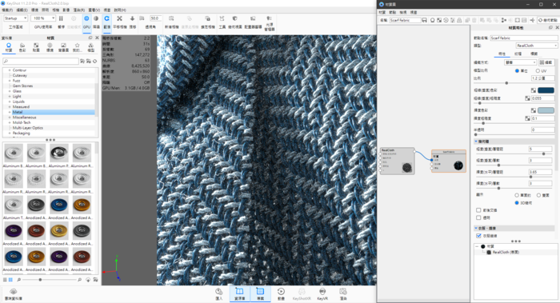Undock the material properties panel
Image resolution: width=560 pixels, height=303 pixels.
pos(550,27)
